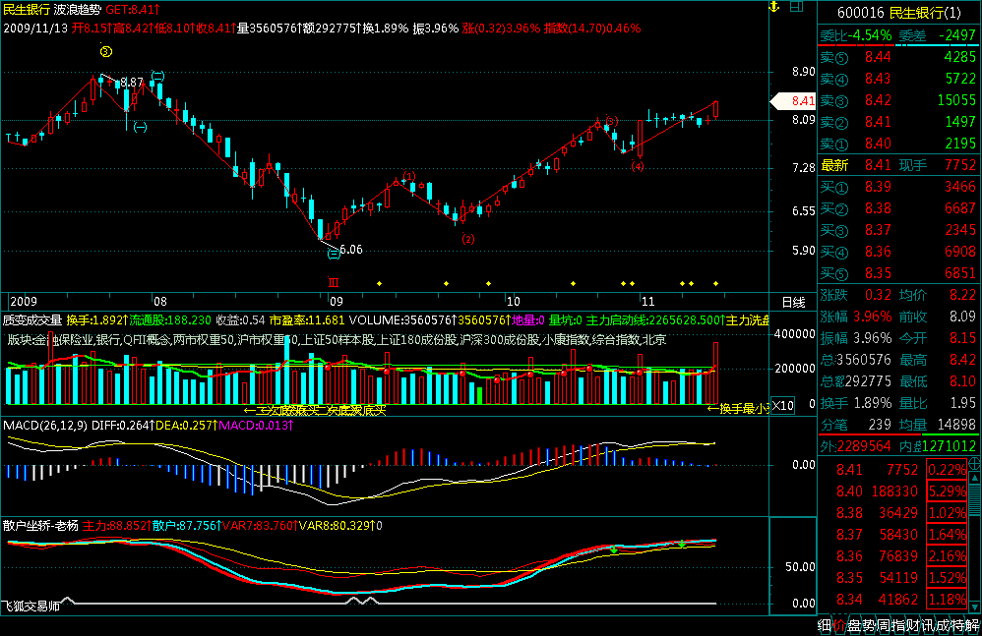
Task: Click the yellow anchor icon above the price axis
Action: tap(774, 7)
